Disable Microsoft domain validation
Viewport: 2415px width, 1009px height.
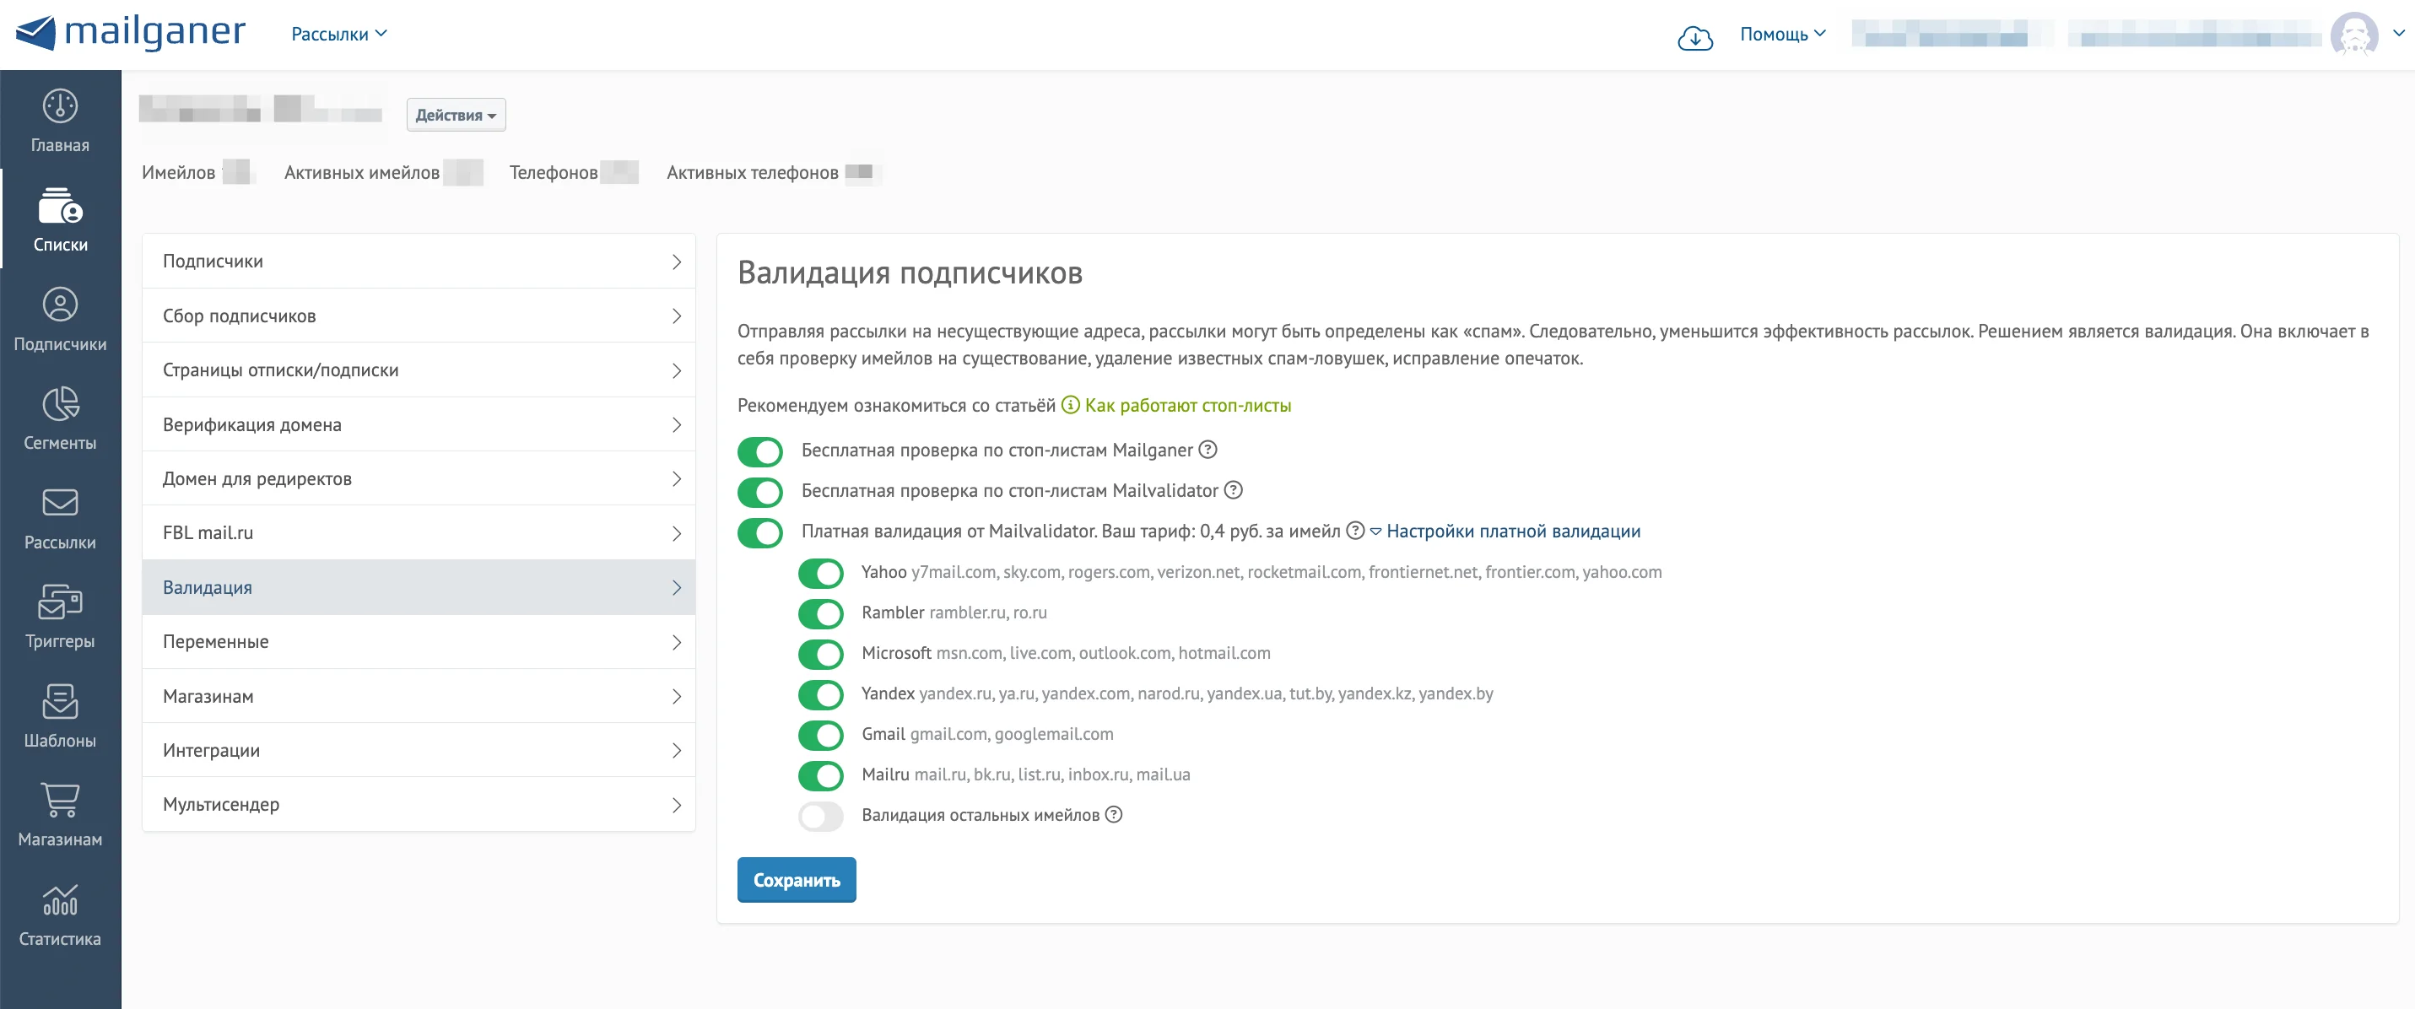pyautogui.click(x=820, y=655)
